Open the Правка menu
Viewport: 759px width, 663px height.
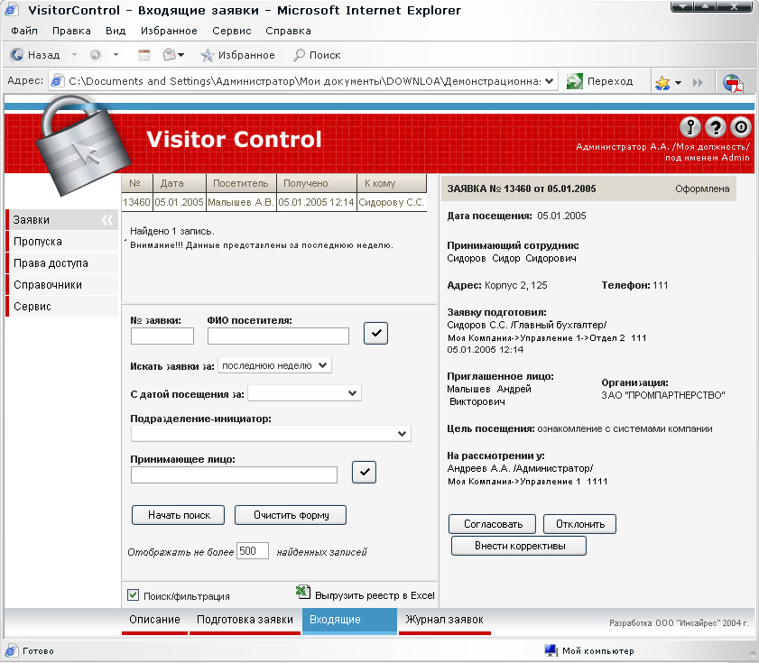click(x=71, y=31)
